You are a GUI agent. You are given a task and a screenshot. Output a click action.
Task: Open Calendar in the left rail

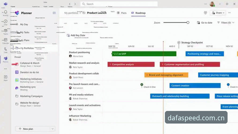(x=6, y=40)
